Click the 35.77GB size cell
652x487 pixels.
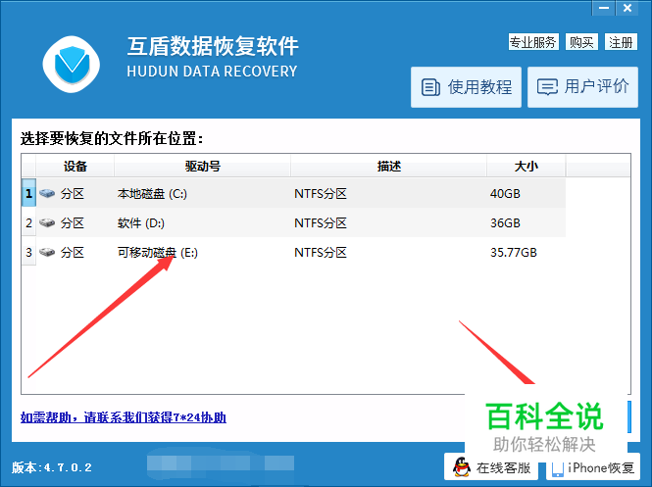[514, 252]
